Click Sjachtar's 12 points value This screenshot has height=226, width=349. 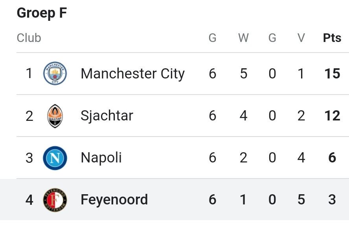(332, 116)
